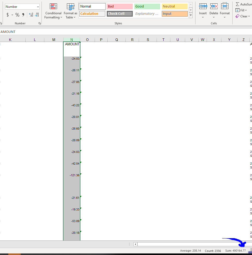Apply the Check Cell style
Screen dimensions: 252x255
pos(120,13)
